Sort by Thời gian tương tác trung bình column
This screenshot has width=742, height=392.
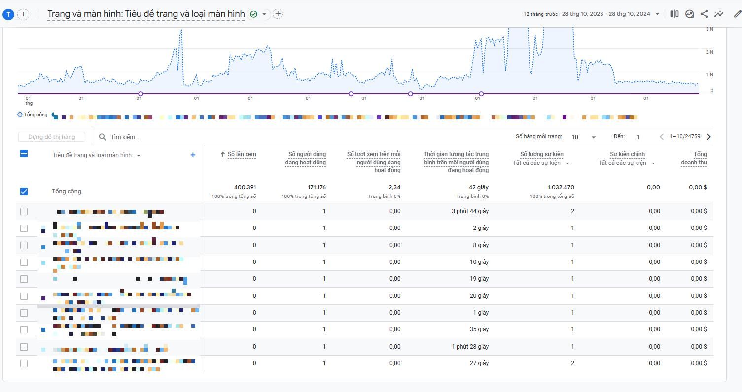point(456,162)
